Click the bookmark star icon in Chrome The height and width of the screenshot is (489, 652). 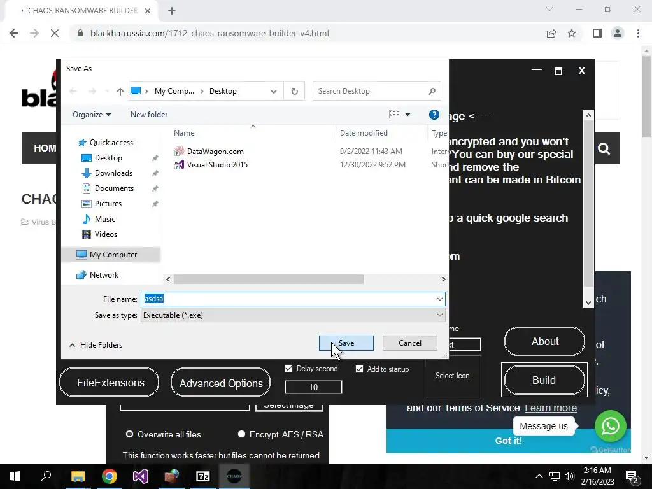click(572, 33)
